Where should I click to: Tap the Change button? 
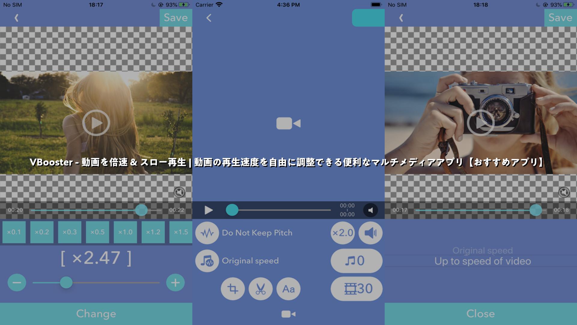click(96, 314)
